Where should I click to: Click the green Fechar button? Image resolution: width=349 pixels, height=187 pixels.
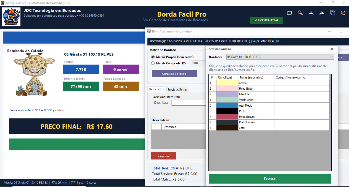[x=270, y=179]
